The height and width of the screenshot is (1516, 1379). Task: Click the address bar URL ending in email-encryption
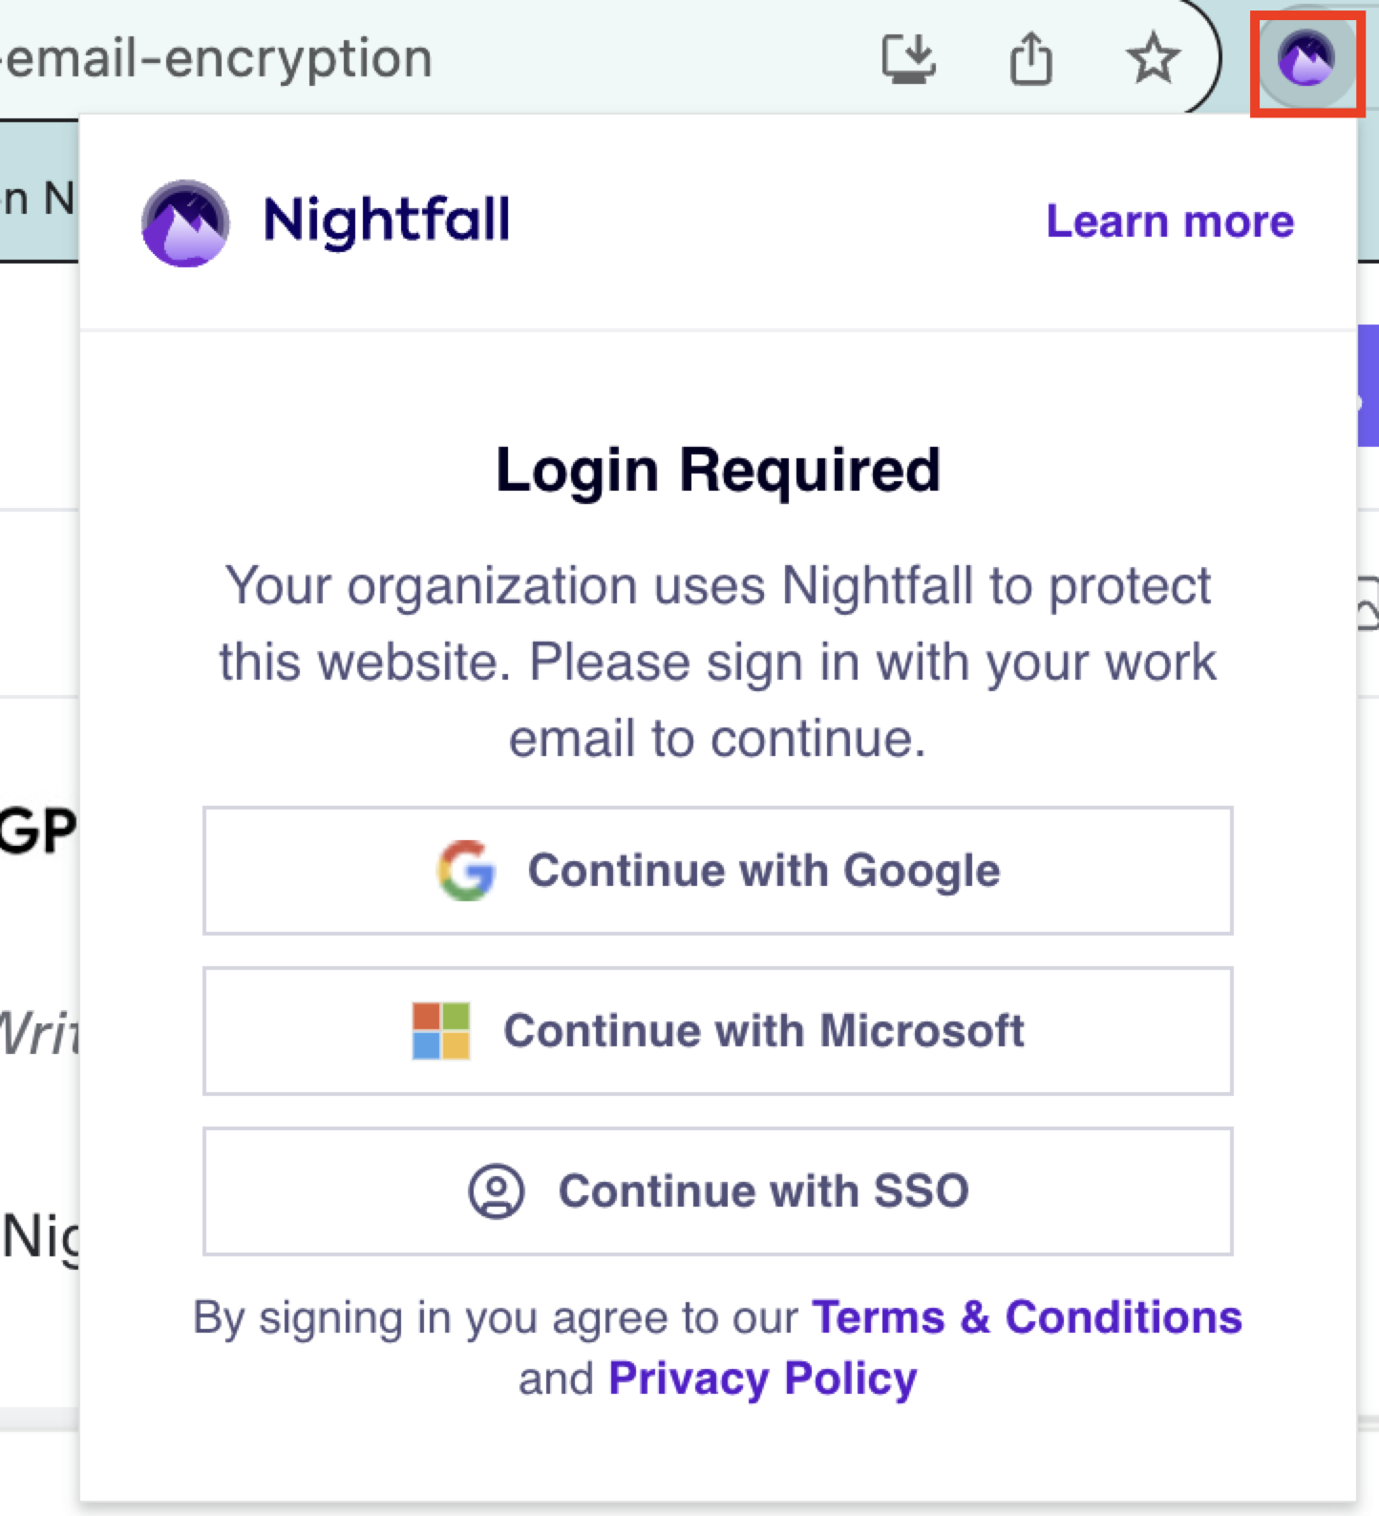(220, 59)
